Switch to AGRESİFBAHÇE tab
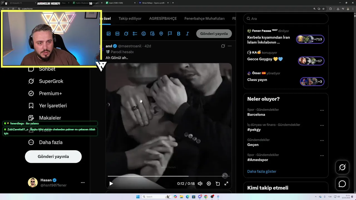356x200 pixels. tap(163, 19)
